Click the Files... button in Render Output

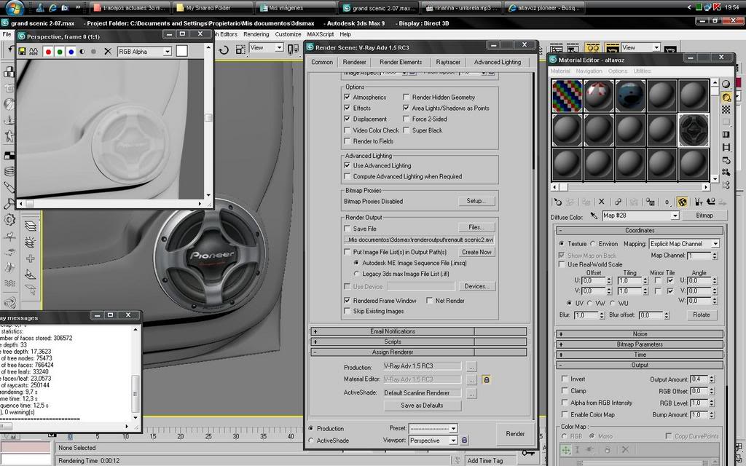tap(476, 227)
